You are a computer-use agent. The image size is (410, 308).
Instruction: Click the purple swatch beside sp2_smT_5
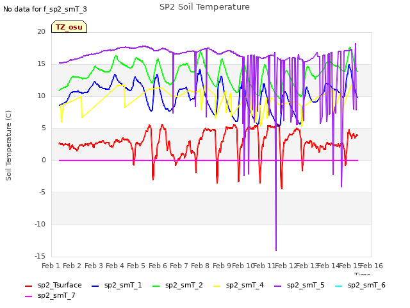point(278,286)
